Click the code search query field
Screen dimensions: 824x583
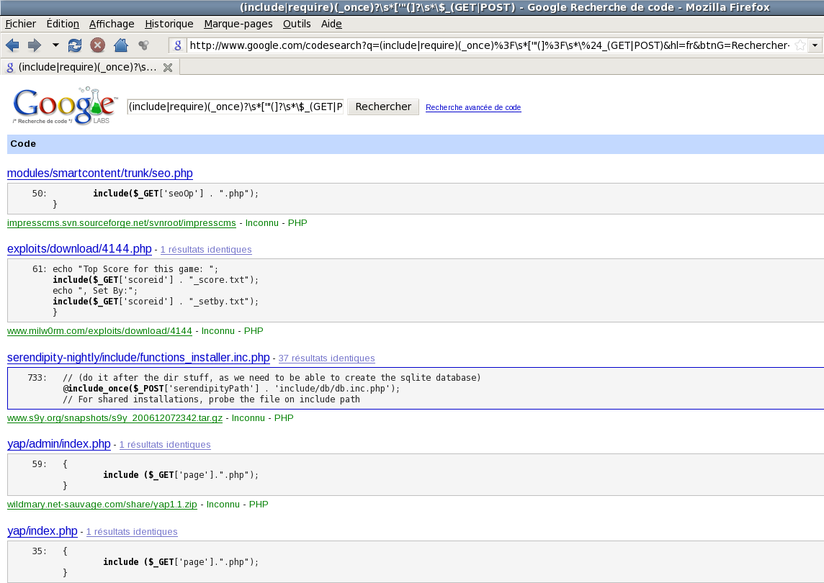235,107
